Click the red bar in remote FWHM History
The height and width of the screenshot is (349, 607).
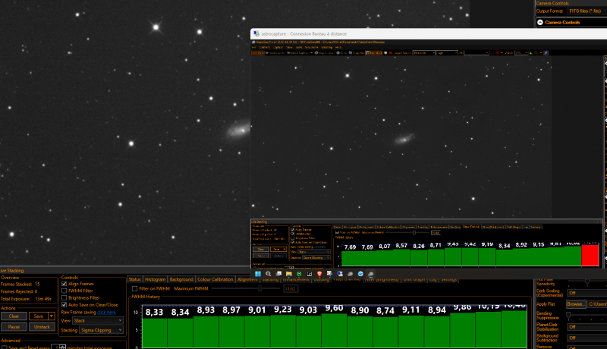click(590, 255)
